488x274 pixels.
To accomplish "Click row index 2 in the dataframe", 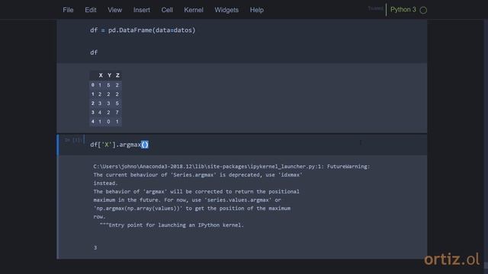I will pos(93,104).
